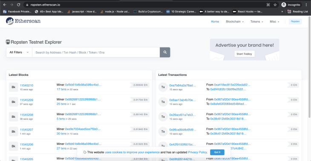The height and width of the screenshot is (161, 311).
Task: Click 2.00949 Eth reward badge
Action: pos(140,85)
